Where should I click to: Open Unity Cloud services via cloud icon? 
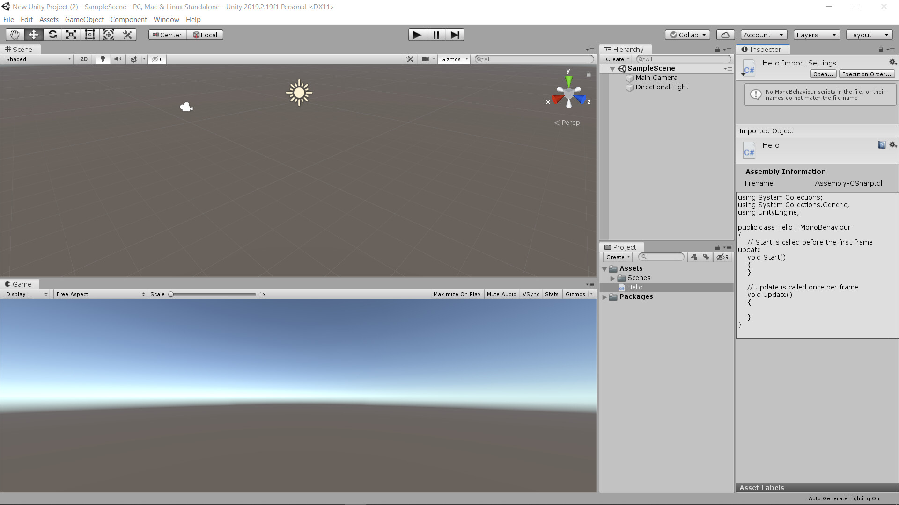coord(725,34)
